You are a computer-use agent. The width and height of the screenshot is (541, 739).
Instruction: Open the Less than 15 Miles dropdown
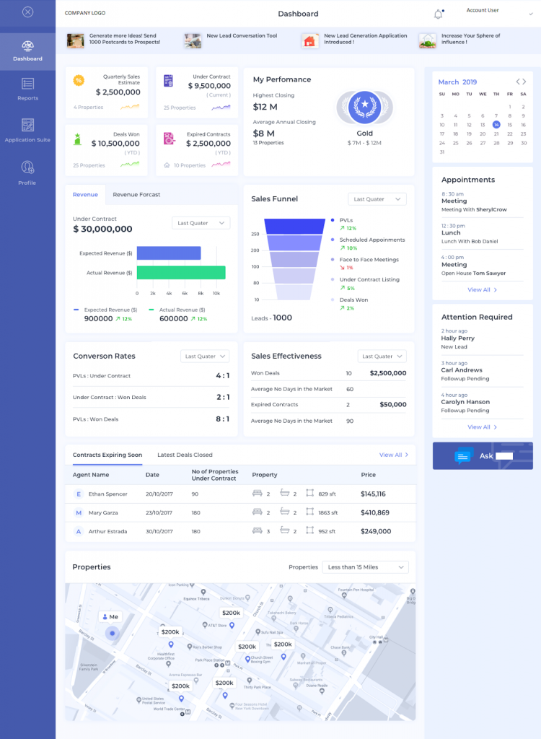click(365, 567)
